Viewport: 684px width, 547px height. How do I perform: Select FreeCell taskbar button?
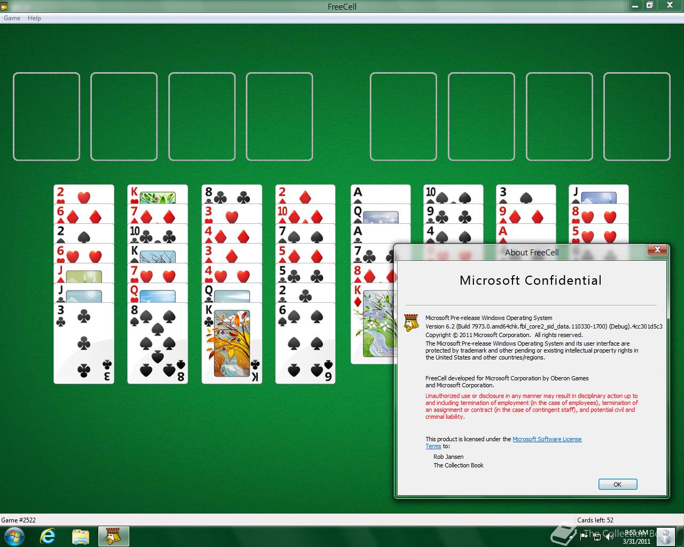tap(113, 536)
